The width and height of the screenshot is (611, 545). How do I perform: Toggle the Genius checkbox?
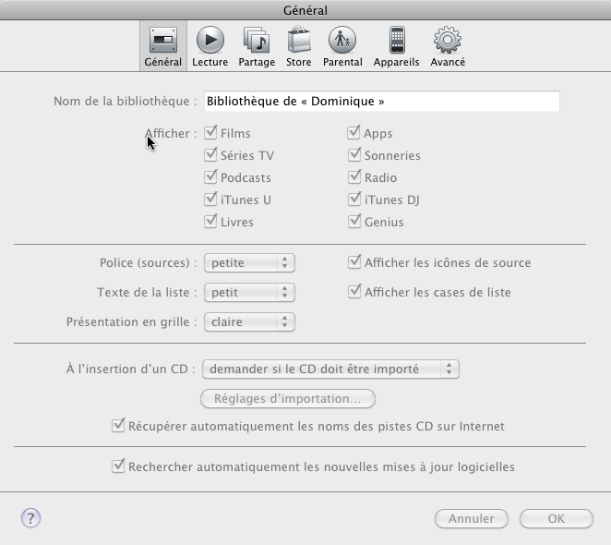click(353, 222)
